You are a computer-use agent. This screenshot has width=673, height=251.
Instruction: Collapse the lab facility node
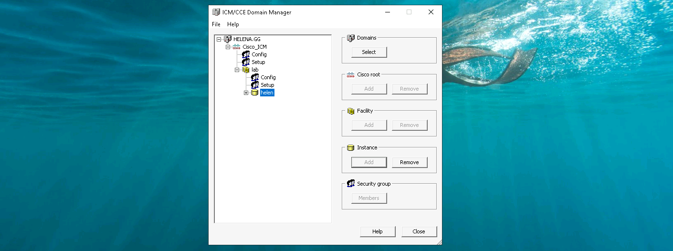pos(237,70)
